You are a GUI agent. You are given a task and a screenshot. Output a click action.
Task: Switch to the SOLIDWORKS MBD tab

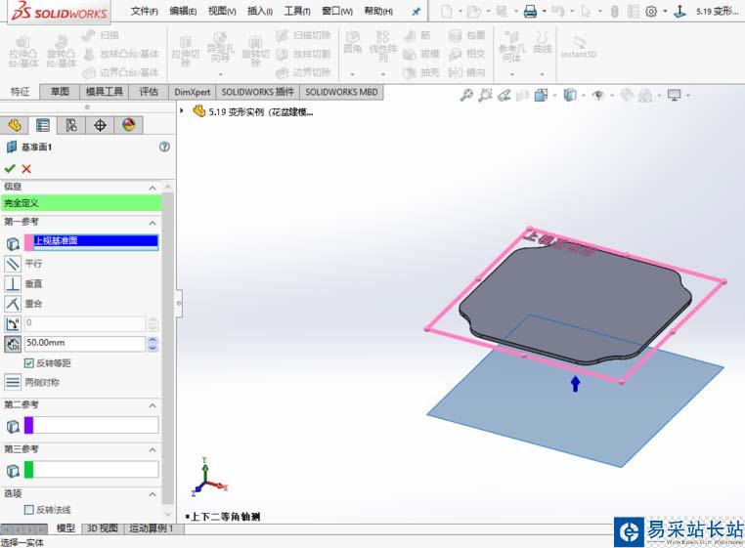341,92
